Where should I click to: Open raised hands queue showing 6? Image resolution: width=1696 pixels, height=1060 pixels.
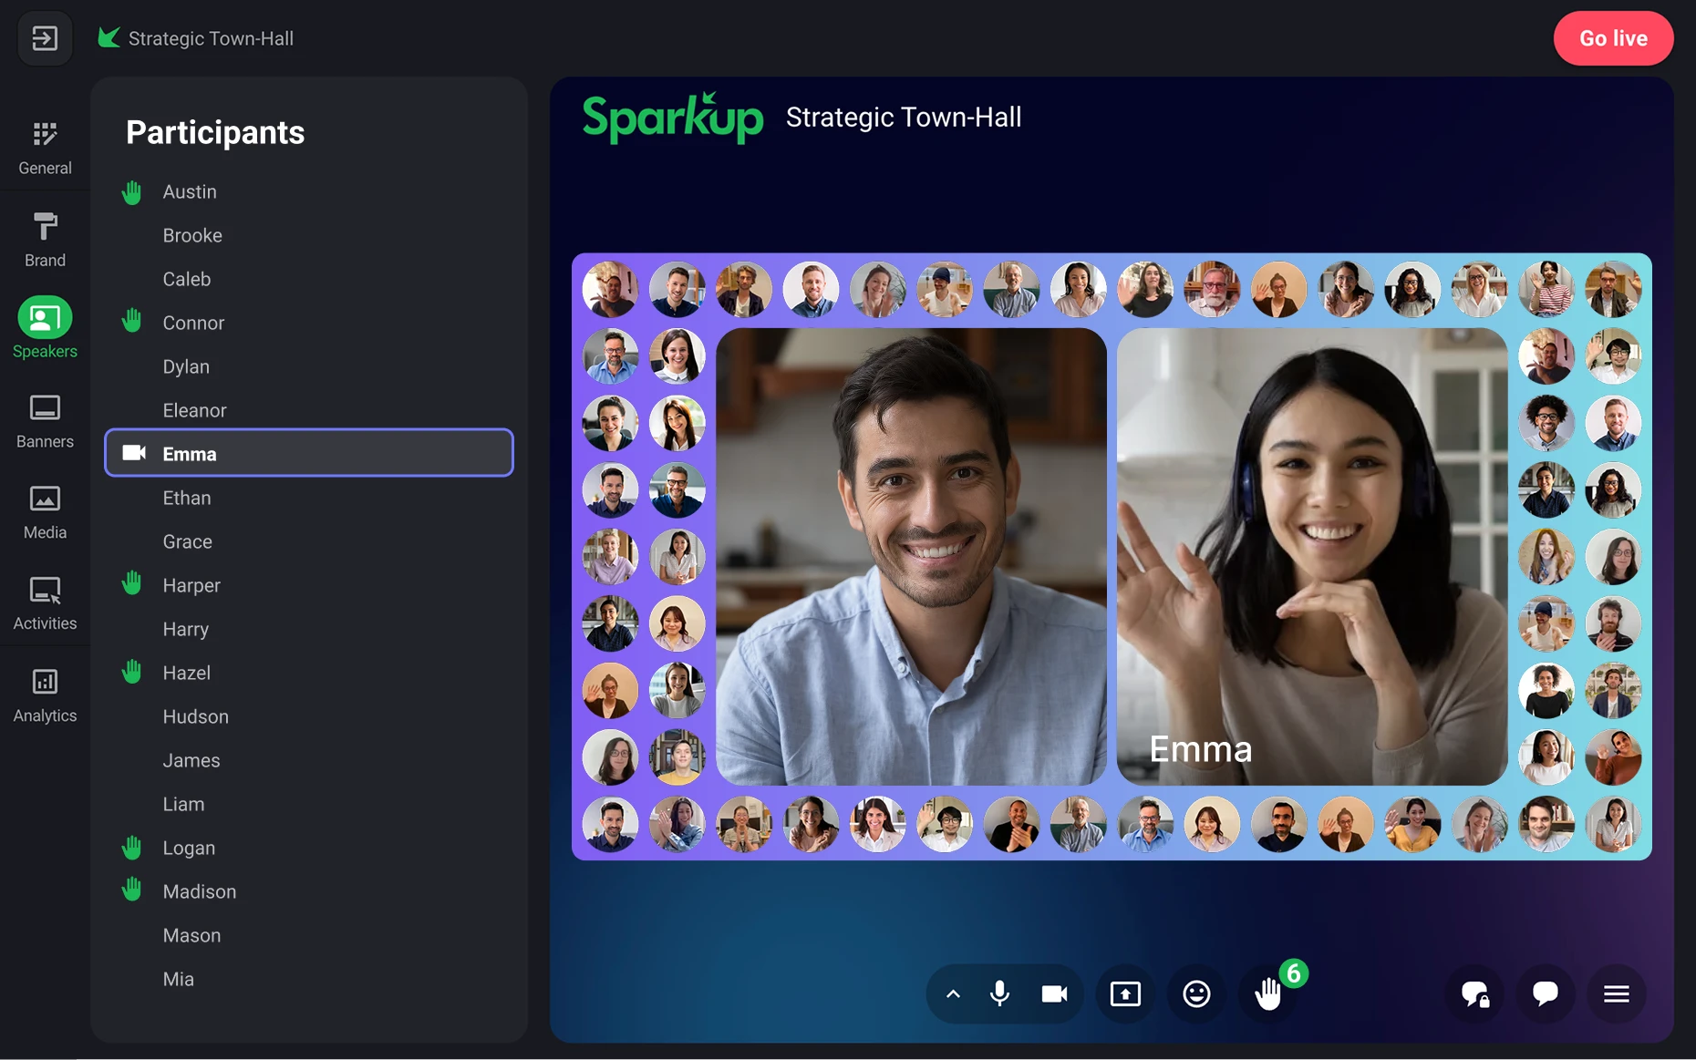(1268, 993)
